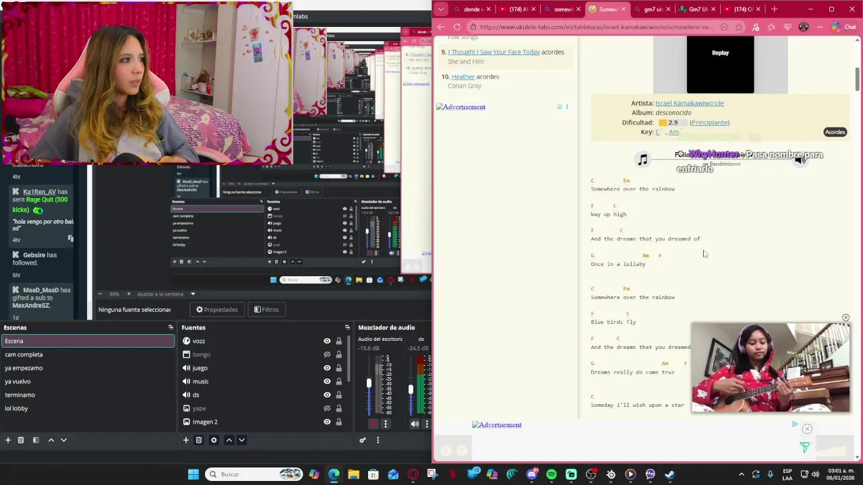Click the Principiante difficulty link
This screenshot has height=485, width=863.
[709, 123]
